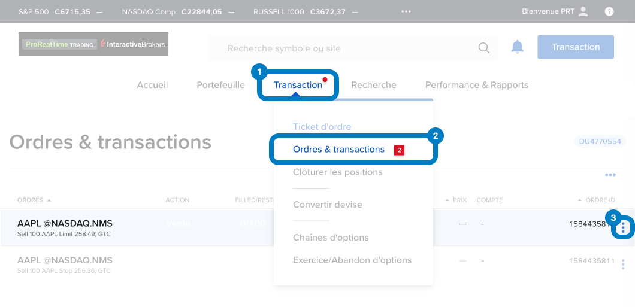
Task: Select Clôturer les positions menu item
Action: (x=337, y=172)
